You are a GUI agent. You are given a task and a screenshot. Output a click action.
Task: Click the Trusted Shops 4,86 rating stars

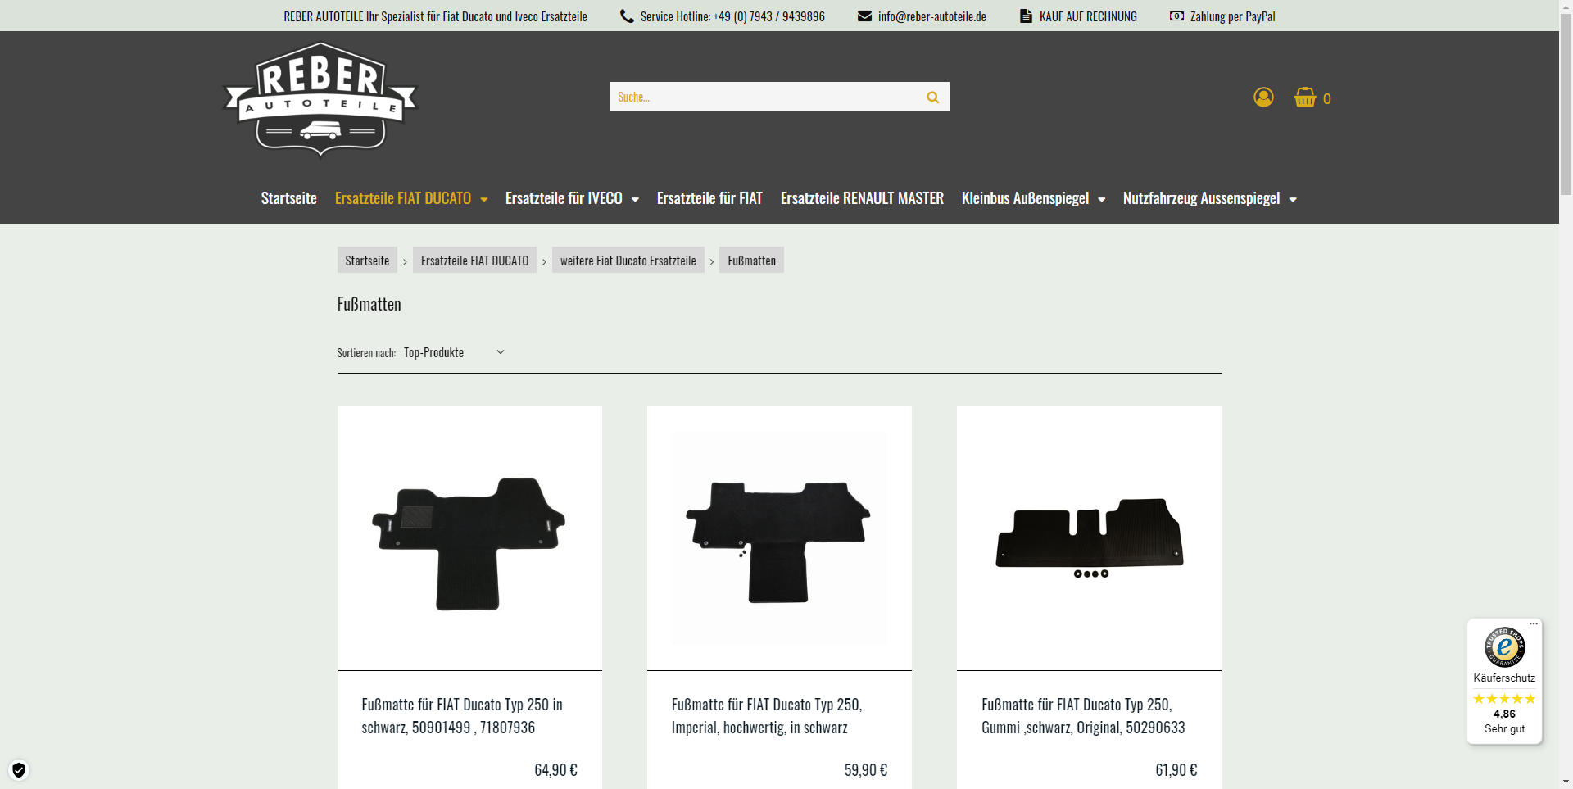[x=1504, y=699]
